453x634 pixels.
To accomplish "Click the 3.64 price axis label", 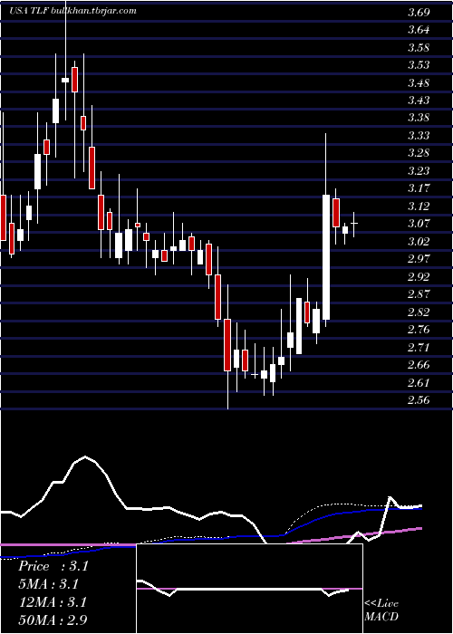I will point(419,30).
